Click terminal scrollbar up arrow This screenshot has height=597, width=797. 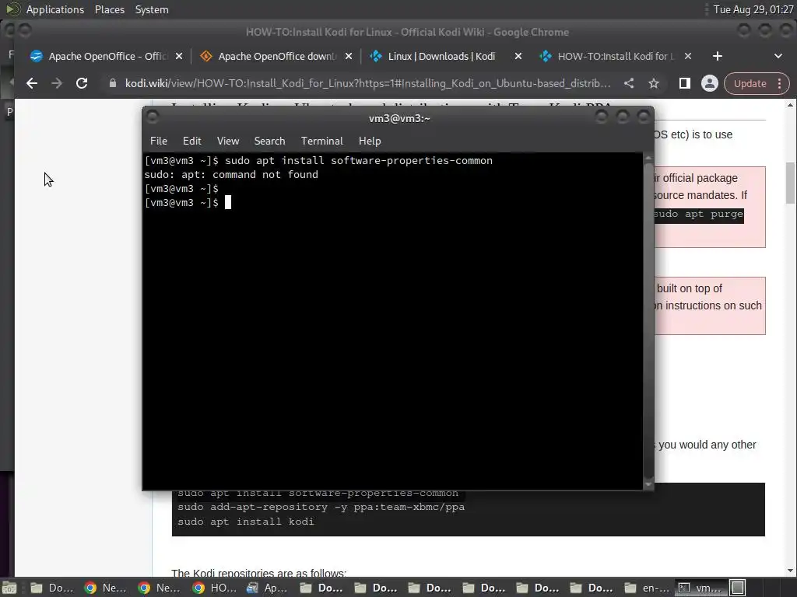click(x=648, y=158)
